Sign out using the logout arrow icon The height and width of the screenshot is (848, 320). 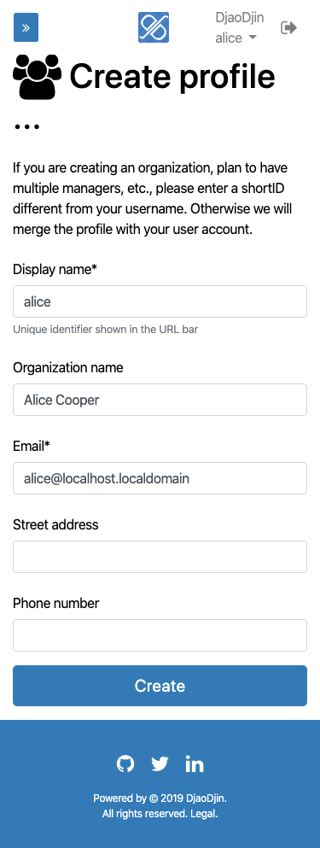point(289,27)
